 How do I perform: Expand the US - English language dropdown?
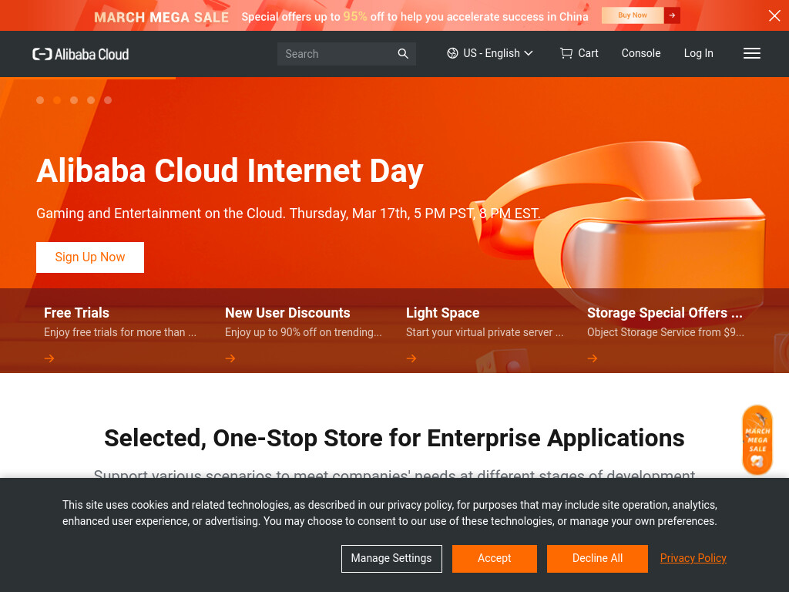click(x=490, y=53)
